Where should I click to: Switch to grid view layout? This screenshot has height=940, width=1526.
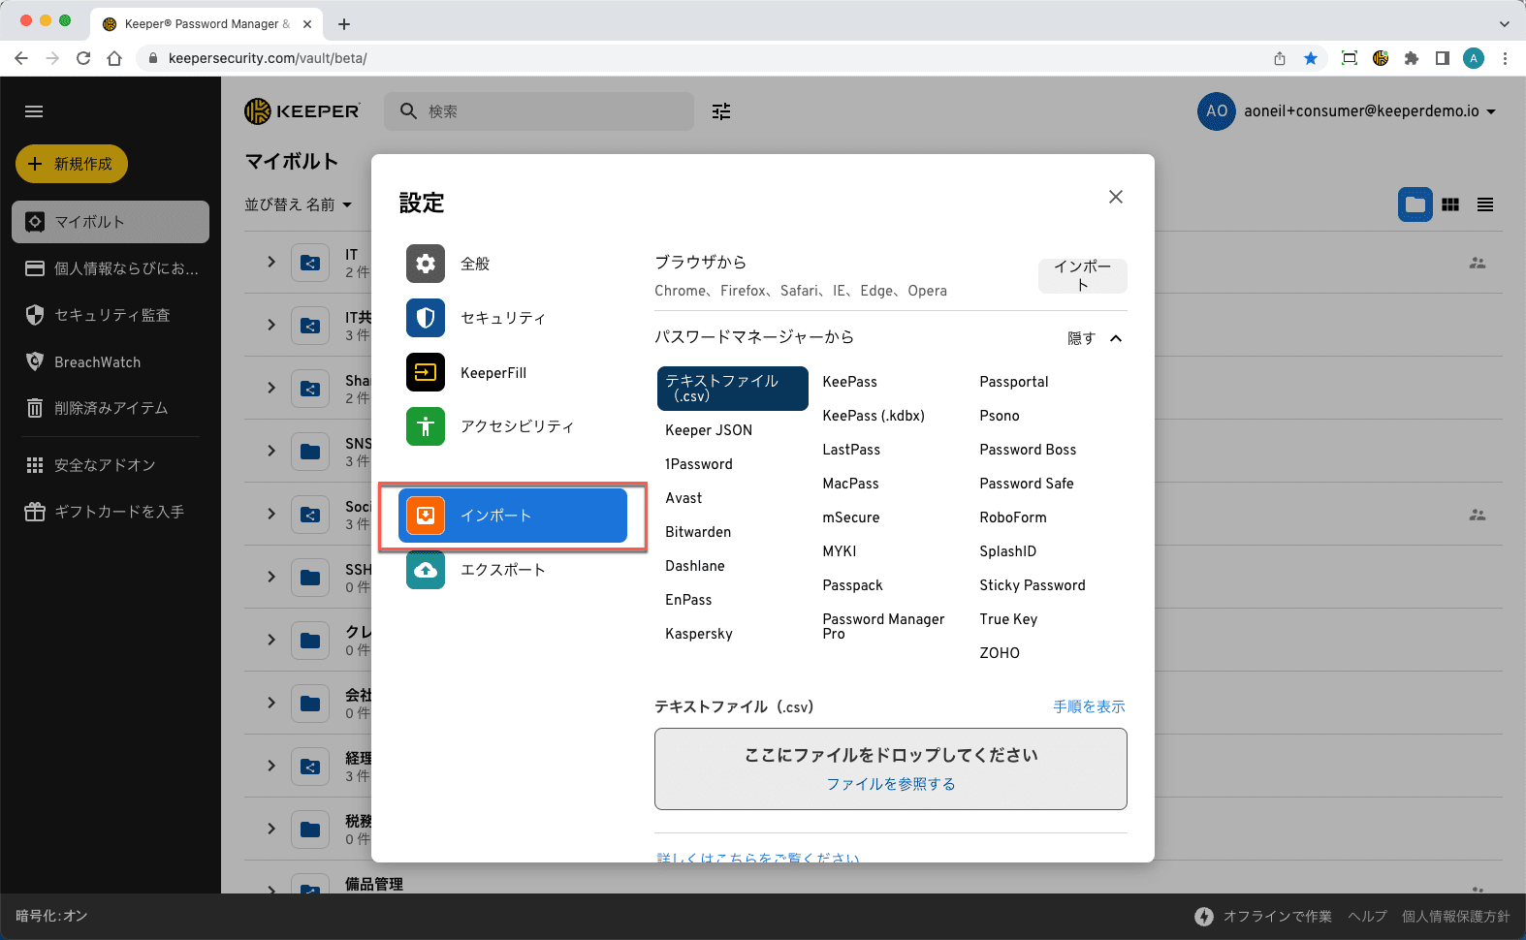1450,204
